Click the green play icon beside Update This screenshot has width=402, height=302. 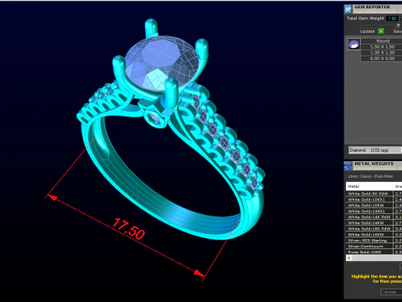[x=381, y=31]
